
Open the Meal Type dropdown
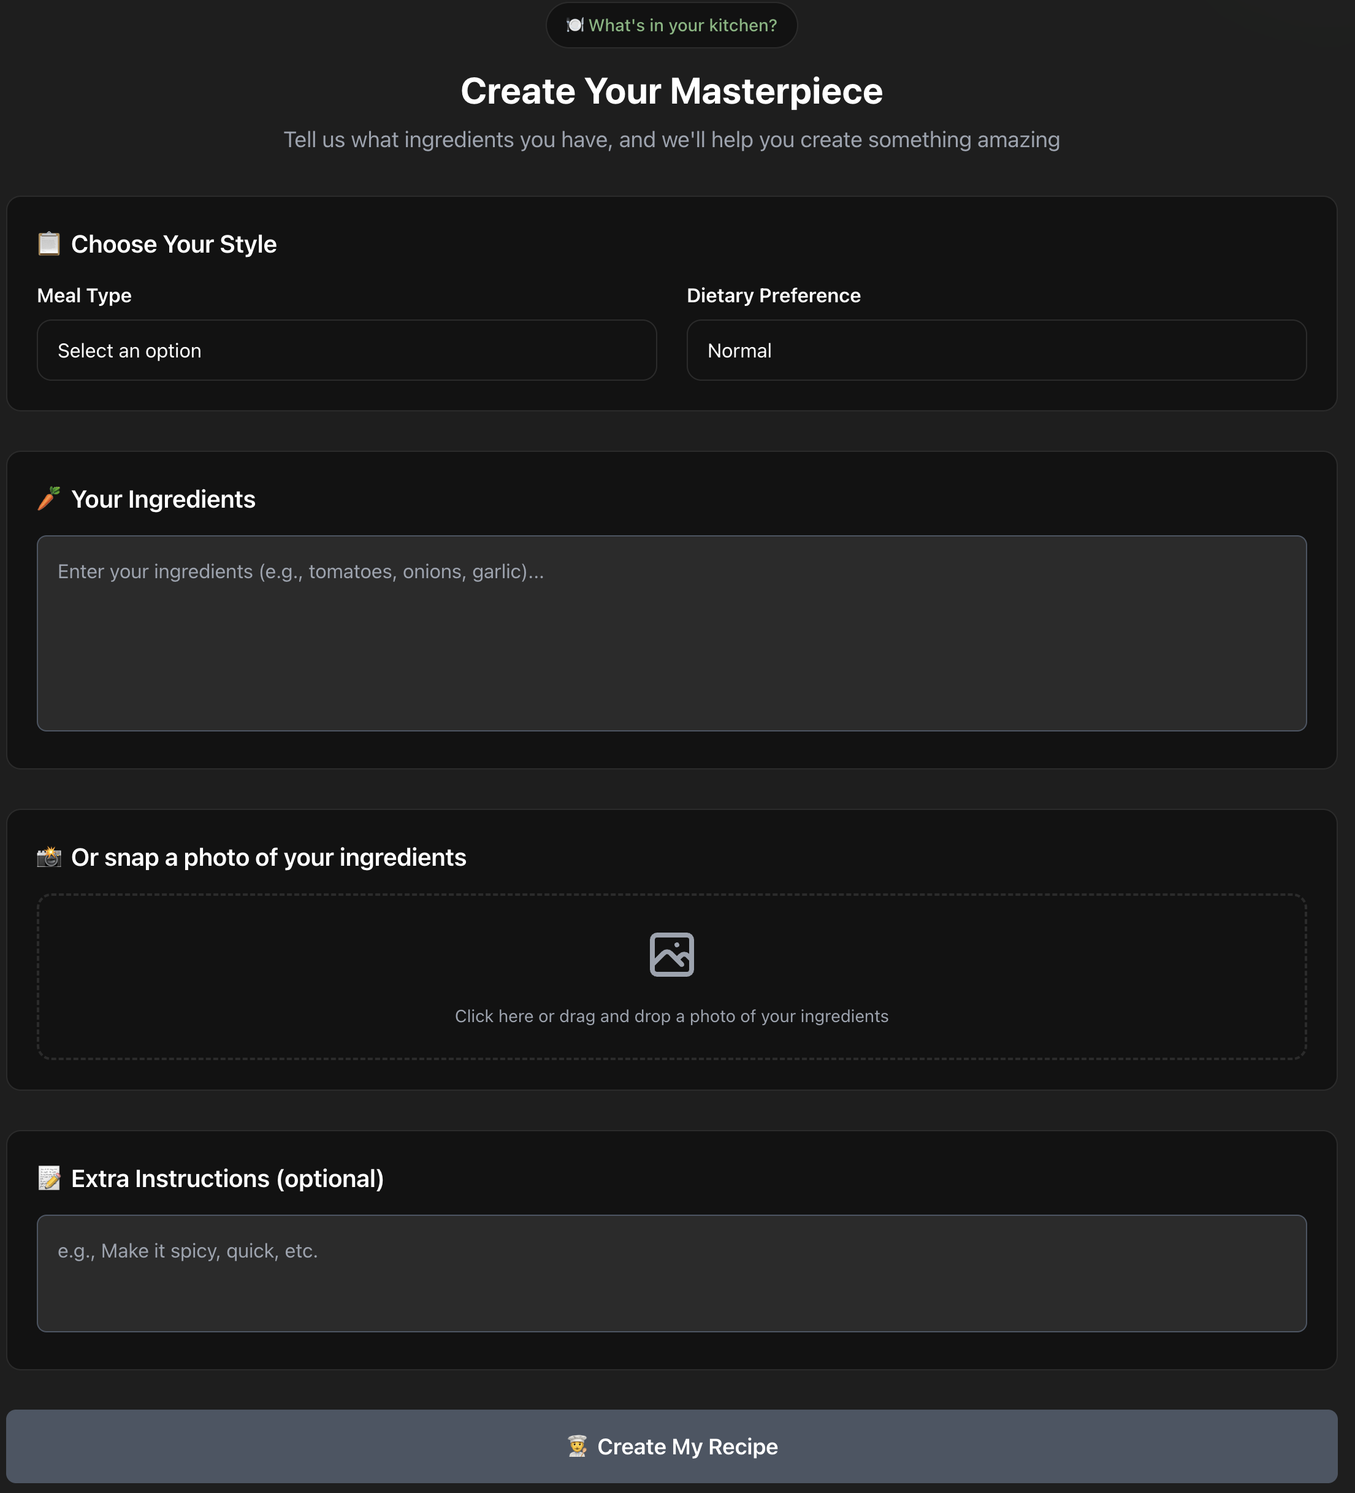pos(346,350)
